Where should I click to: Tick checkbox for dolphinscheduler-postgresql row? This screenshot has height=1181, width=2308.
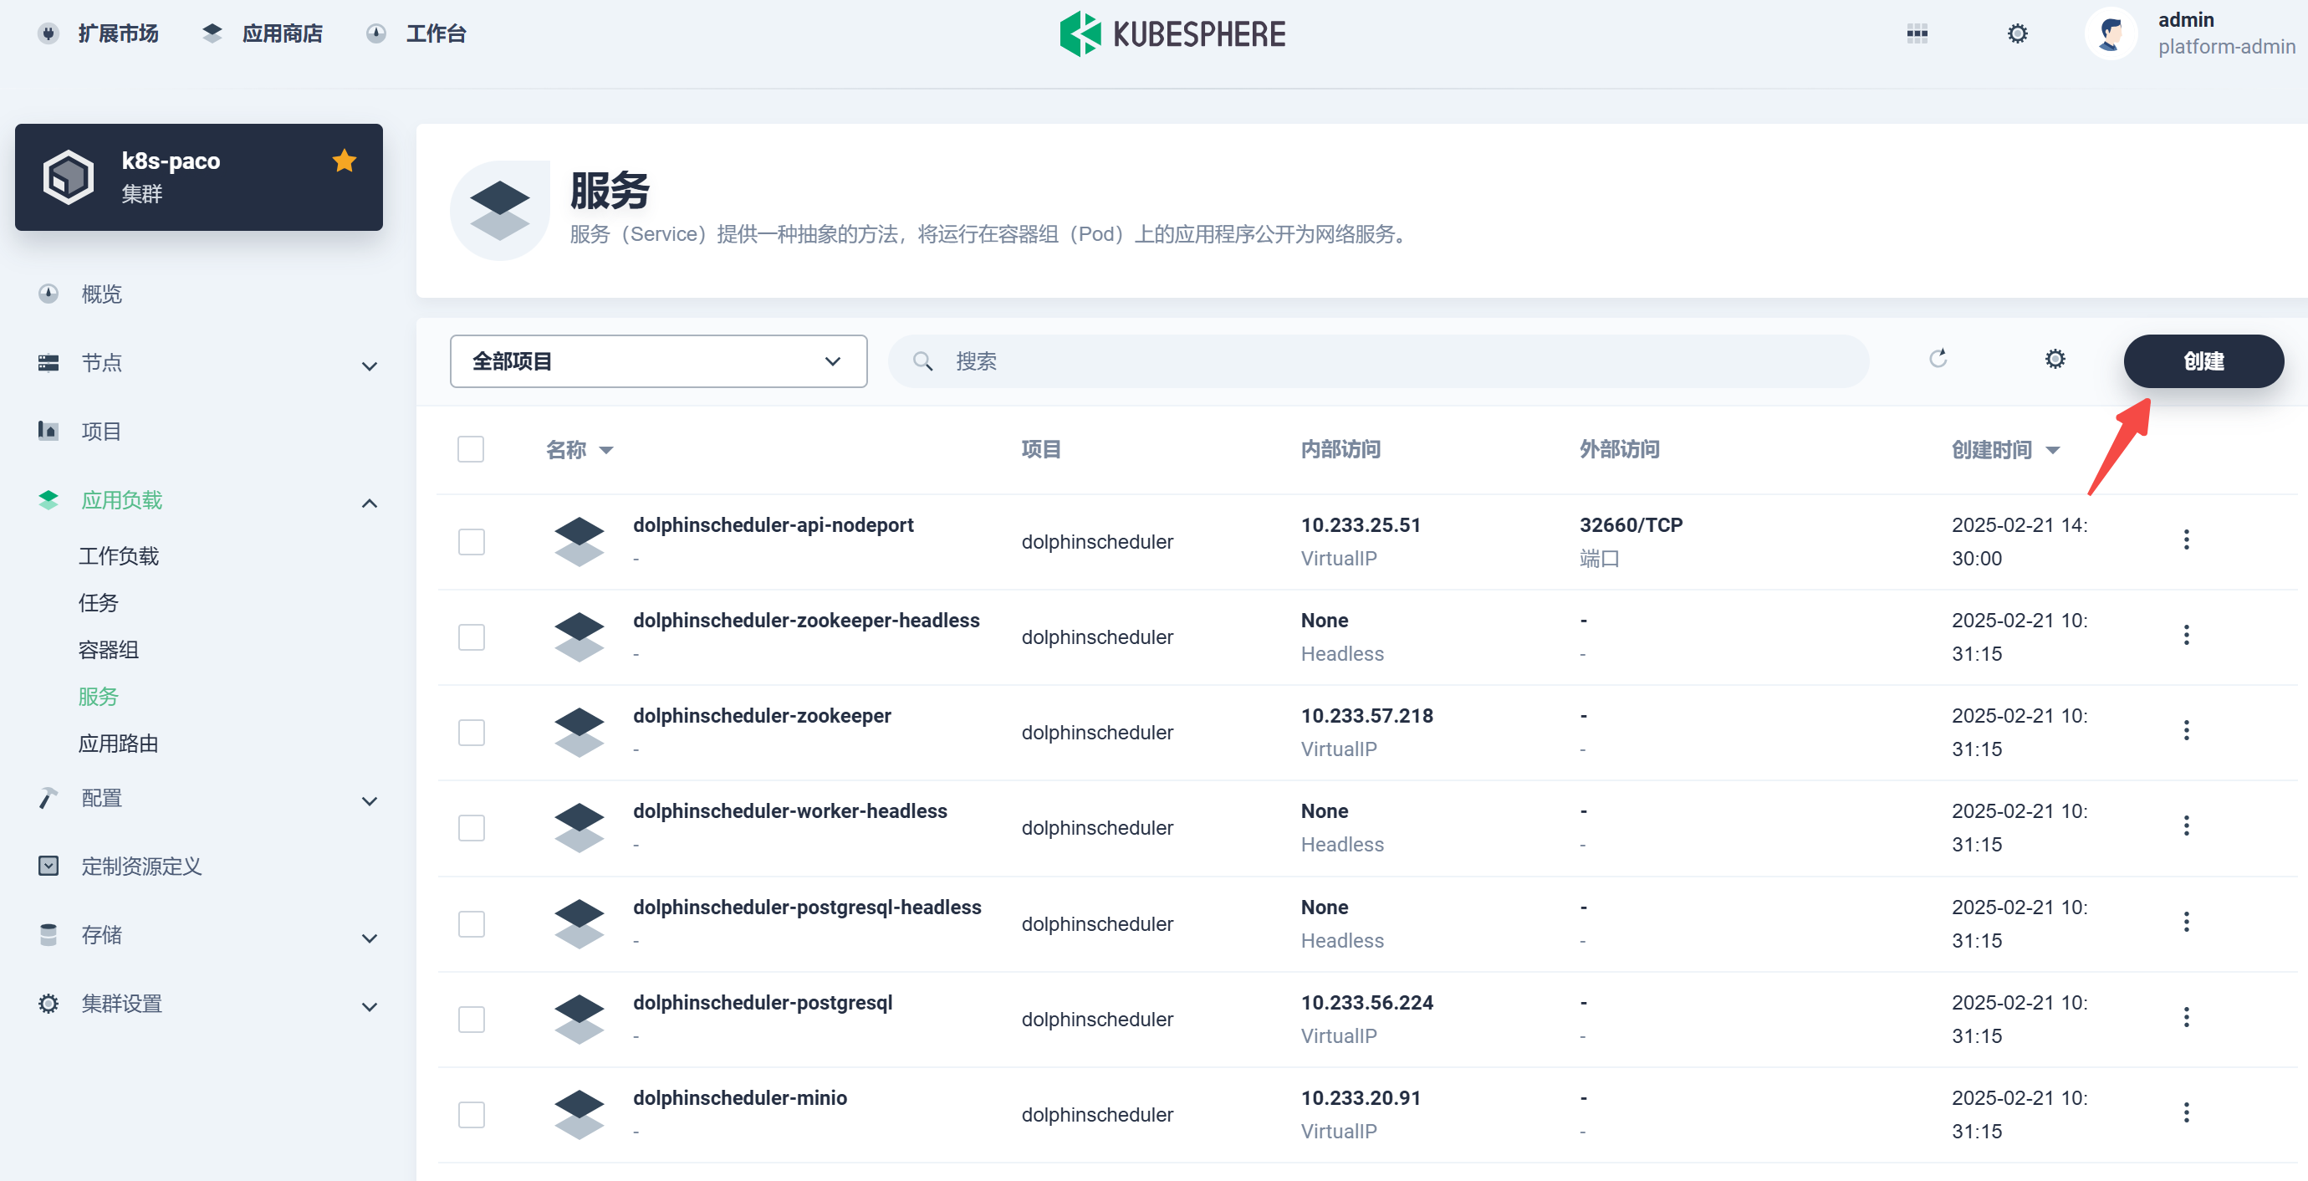point(470,1019)
